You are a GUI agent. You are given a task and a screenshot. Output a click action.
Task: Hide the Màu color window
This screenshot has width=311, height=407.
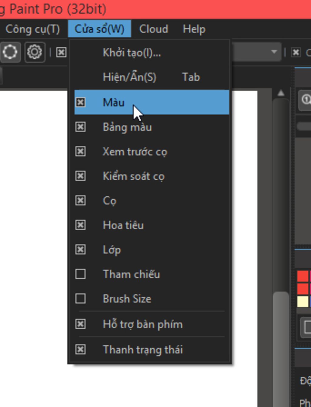114,103
